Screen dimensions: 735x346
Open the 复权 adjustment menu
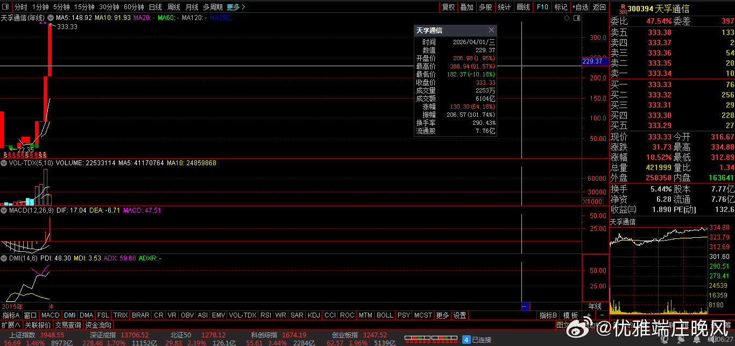[x=449, y=7]
